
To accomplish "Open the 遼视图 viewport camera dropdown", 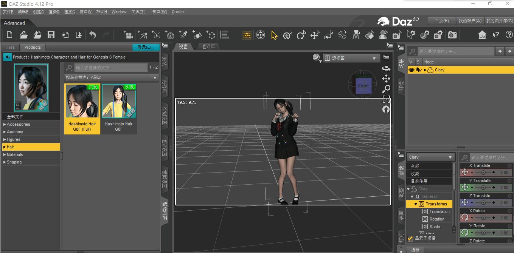I will tap(352, 58).
